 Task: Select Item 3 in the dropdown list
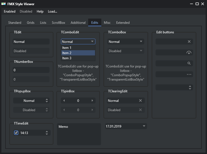78,58
